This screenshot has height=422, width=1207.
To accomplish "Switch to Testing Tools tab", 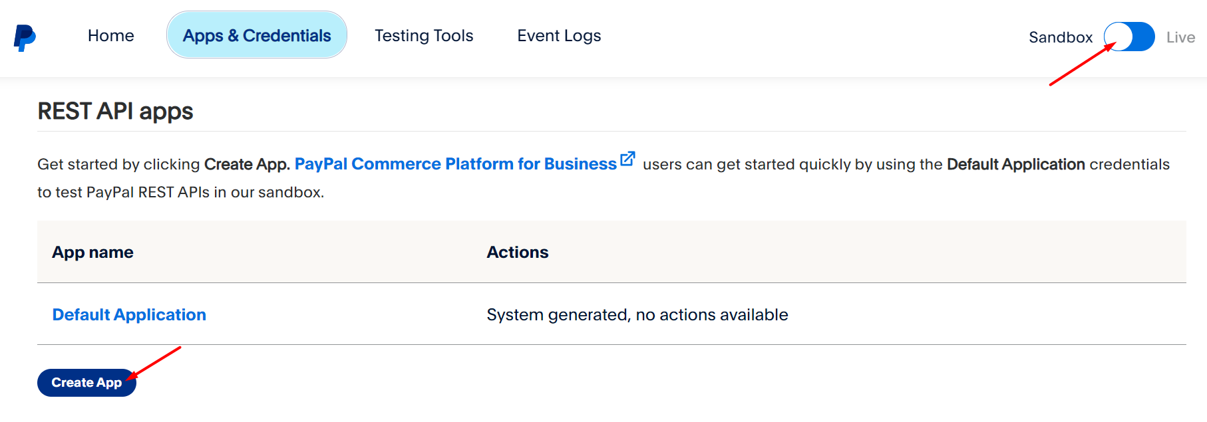I will pyautogui.click(x=424, y=36).
